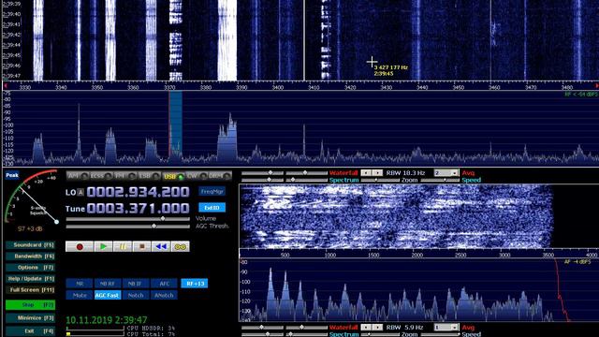This screenshot has height=337, width=599.
Task: Click the brown stop playback button
Action: click(x=141, y=246)
